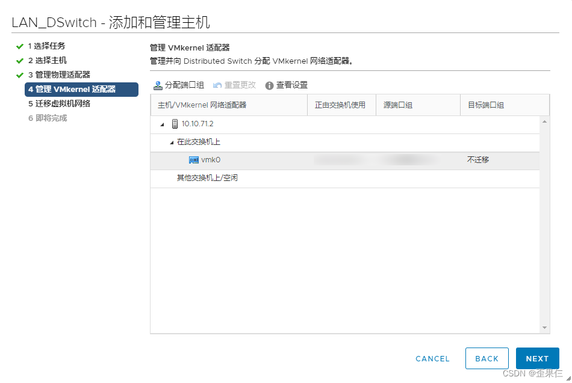Click green checkmark beside step 1 选择任务

[20, 46]
